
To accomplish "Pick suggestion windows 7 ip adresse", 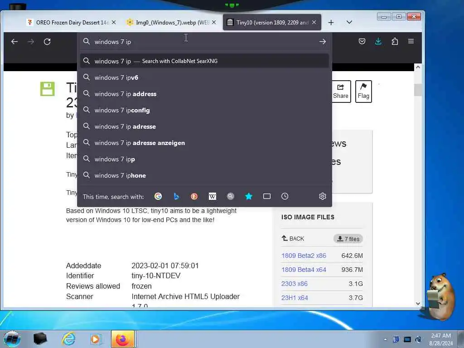I will (204, 126).
